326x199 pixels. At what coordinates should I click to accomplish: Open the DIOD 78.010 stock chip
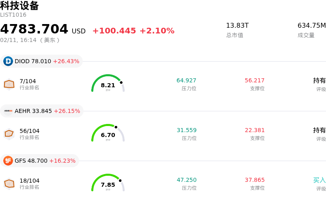click(42, 61)
